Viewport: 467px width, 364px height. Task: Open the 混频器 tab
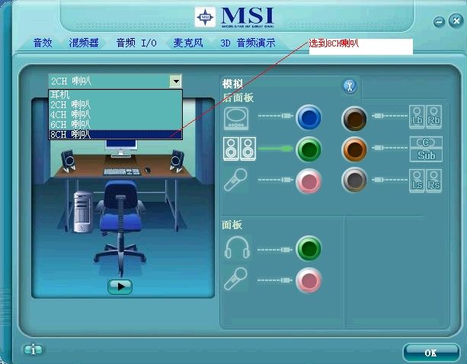(x=84, y=43)
